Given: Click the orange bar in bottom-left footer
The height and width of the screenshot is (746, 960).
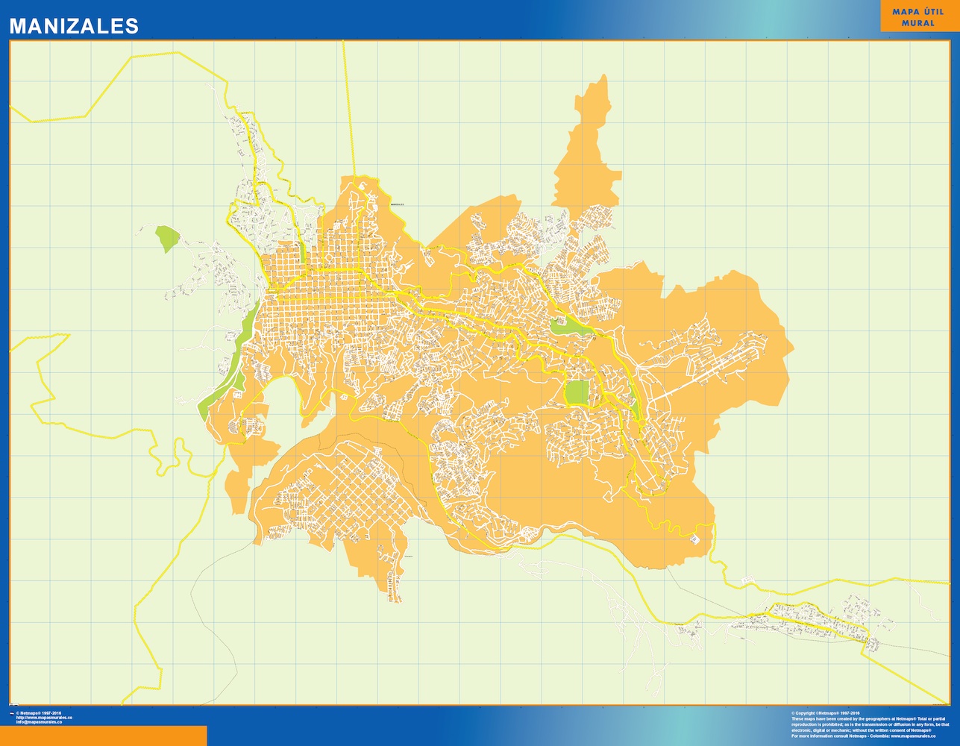Looking at the screenshot, I should tap(103, 735).
